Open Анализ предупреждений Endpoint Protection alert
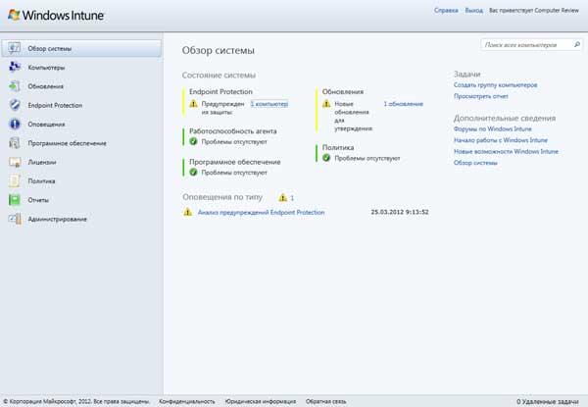 point(261,212)
